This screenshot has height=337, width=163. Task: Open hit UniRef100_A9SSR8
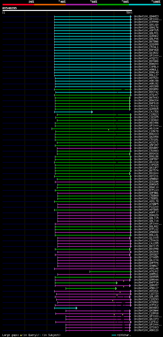146,87
